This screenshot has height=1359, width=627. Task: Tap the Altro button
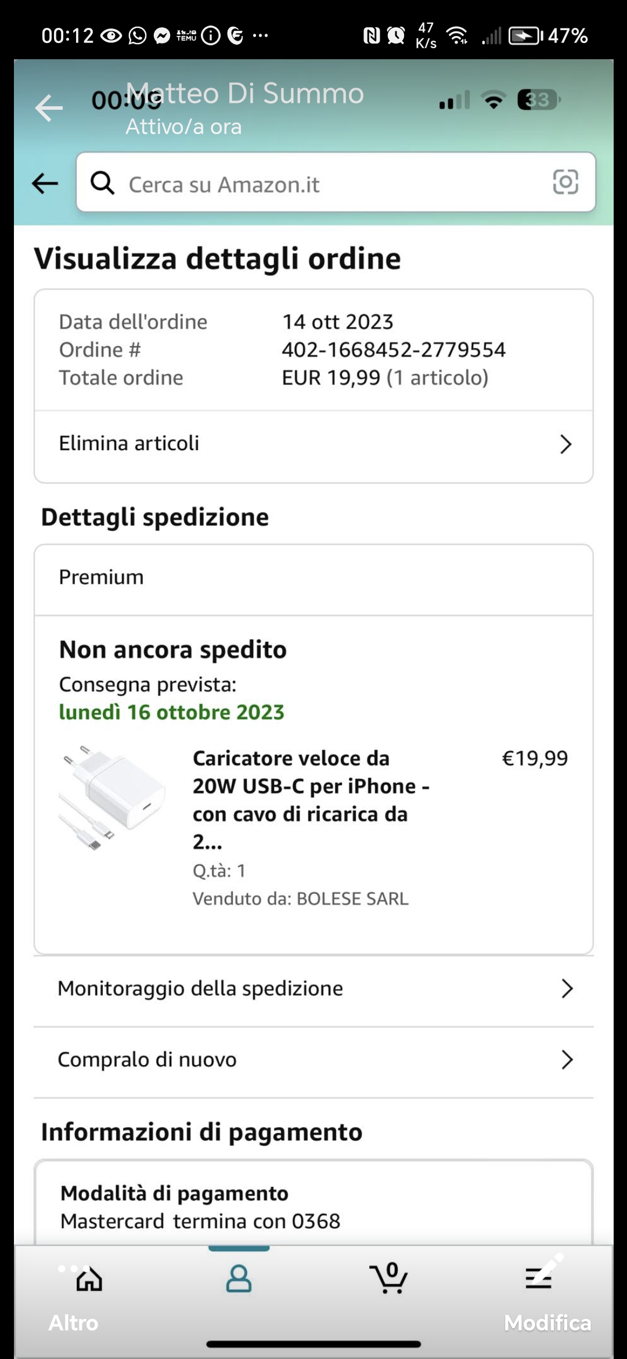point(73,1323)
